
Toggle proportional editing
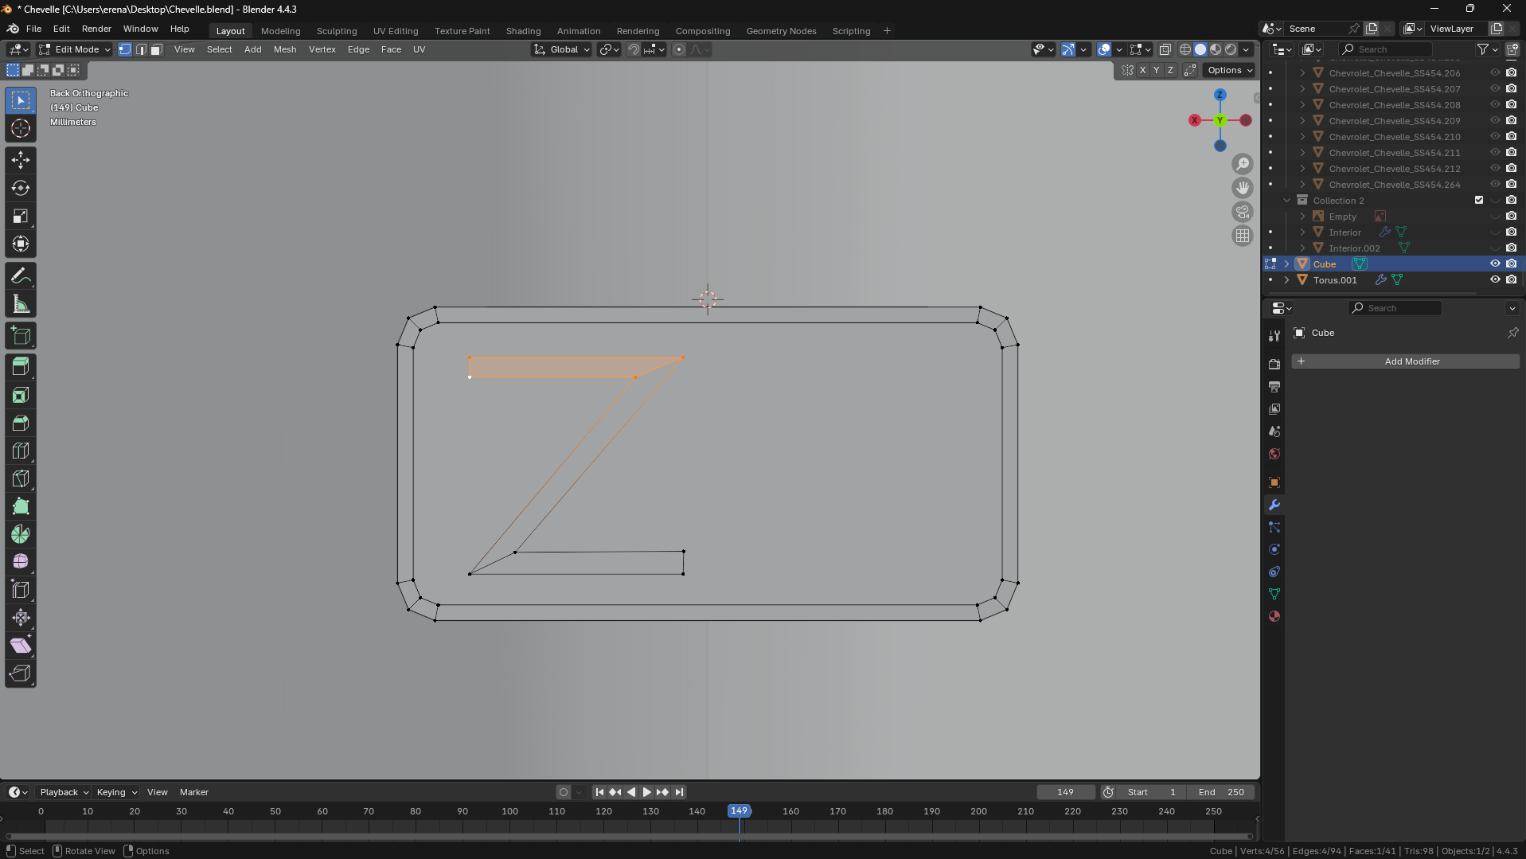click(x=679, y=49)
